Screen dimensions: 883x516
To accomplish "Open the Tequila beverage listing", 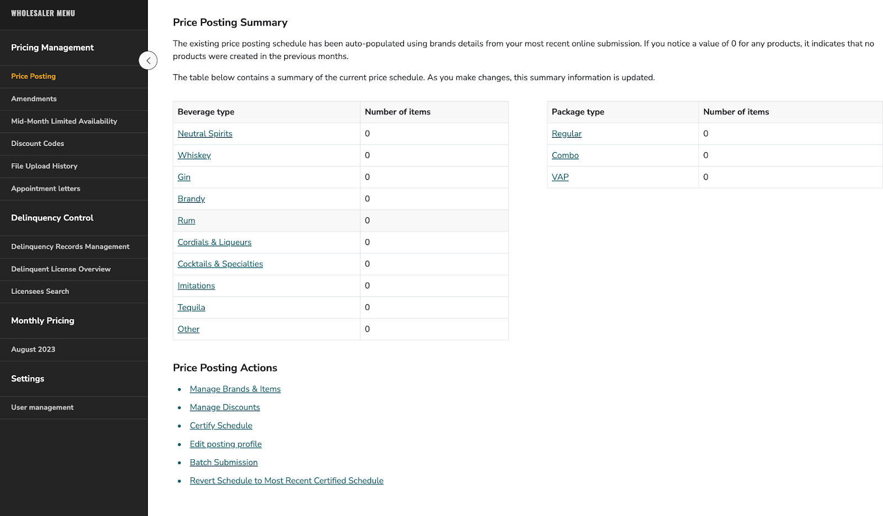I will (191, 307).
